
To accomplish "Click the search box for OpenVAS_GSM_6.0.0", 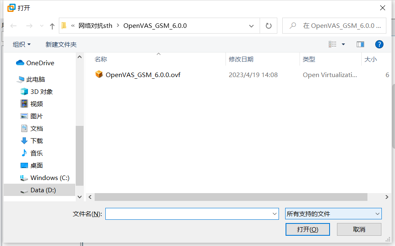I will point(334,25).
